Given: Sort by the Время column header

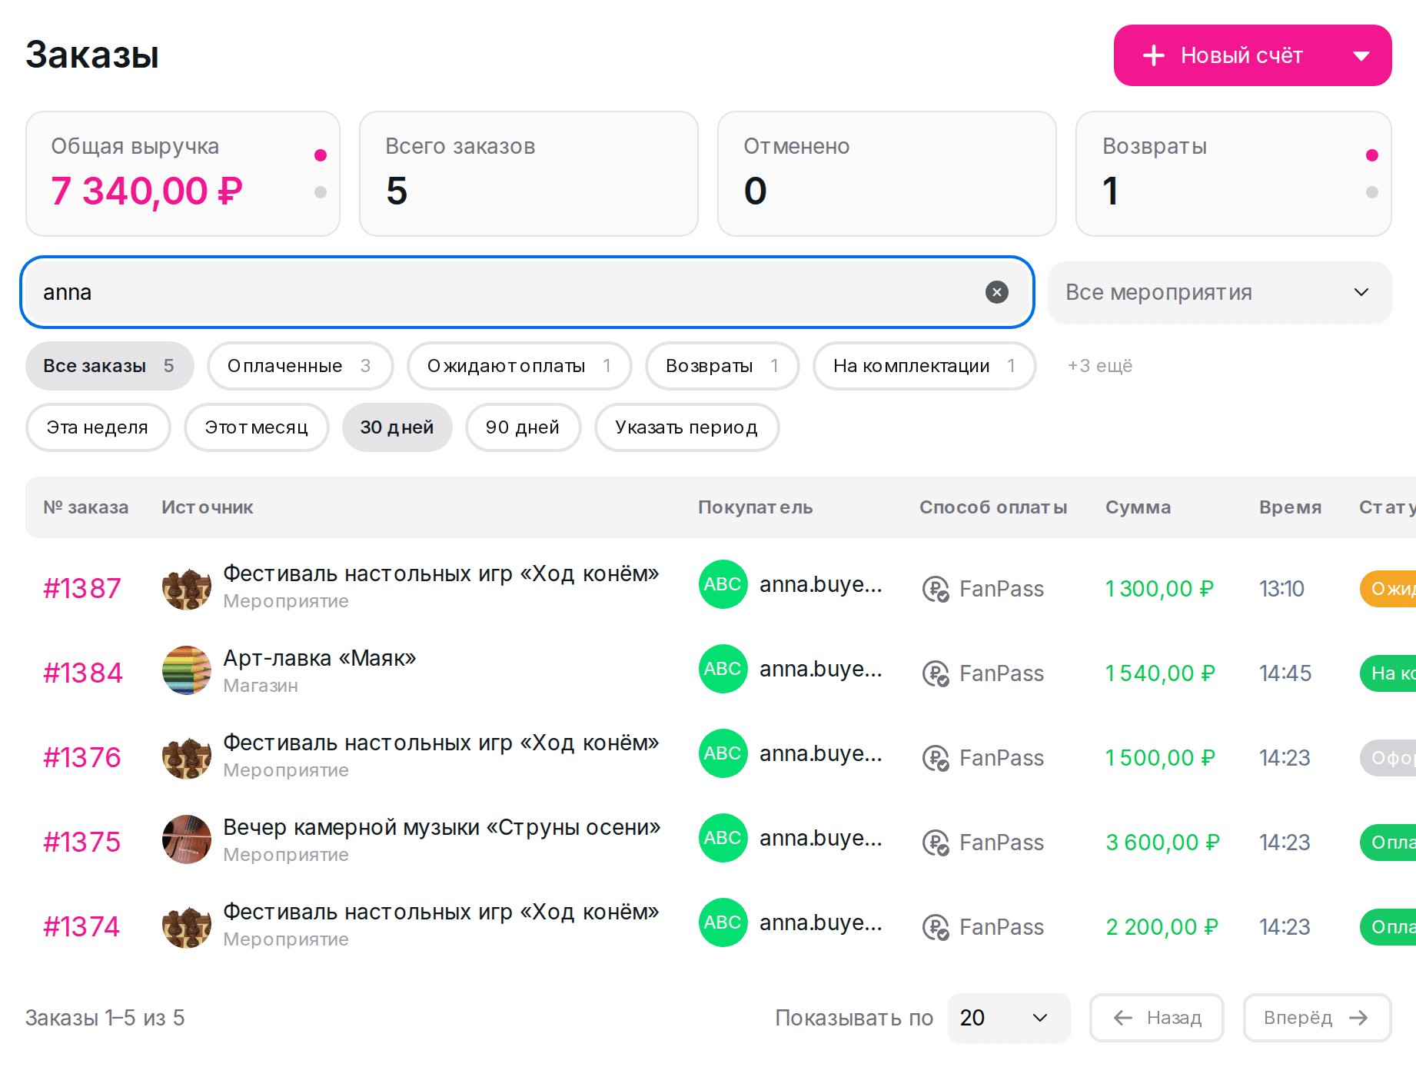Looking at the screenshot, I should 1290,507.
